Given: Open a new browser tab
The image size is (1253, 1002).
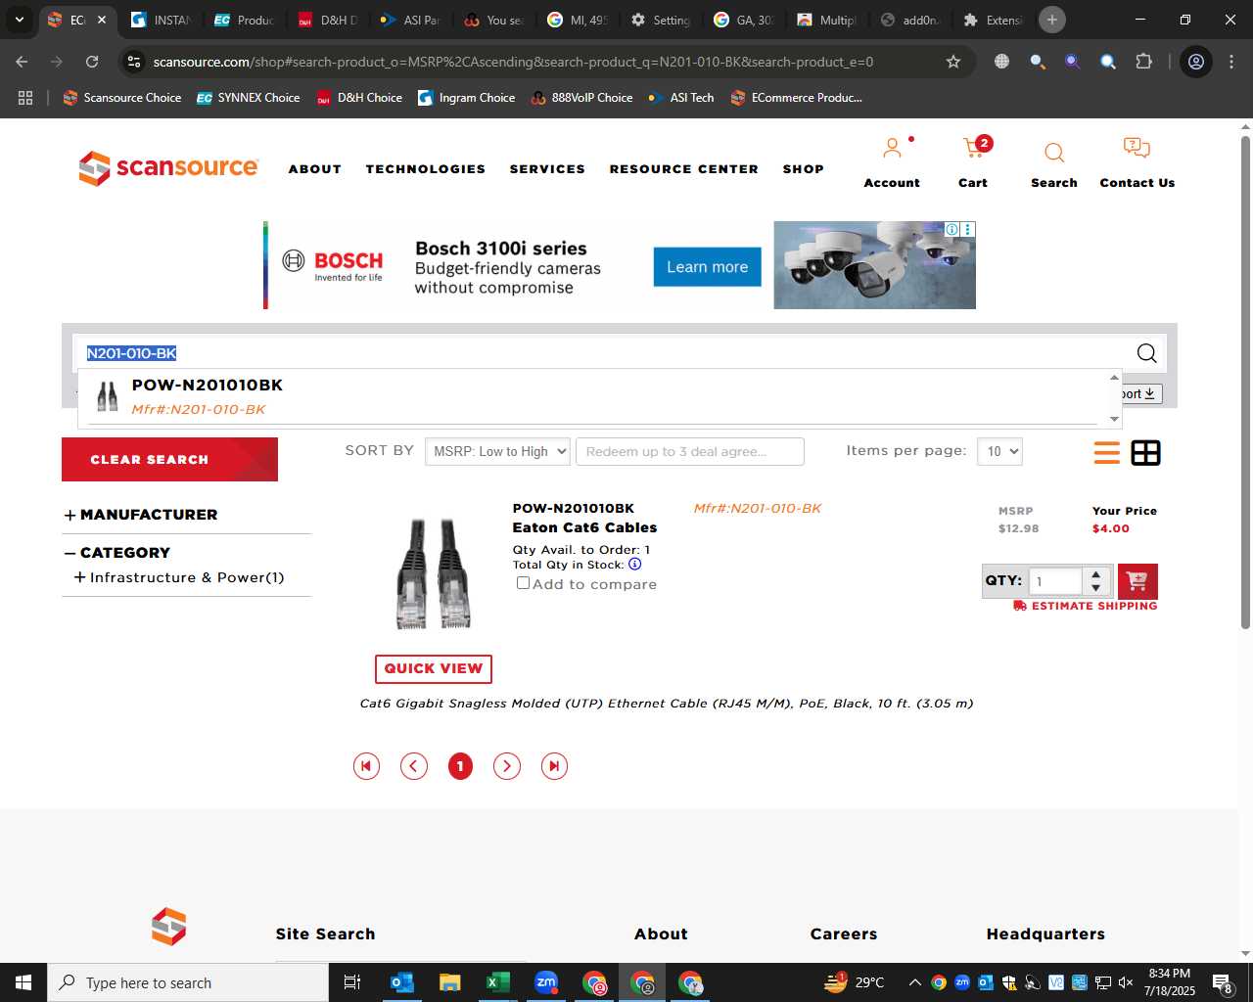Looking at the screenshot, I should point(1052,20).
